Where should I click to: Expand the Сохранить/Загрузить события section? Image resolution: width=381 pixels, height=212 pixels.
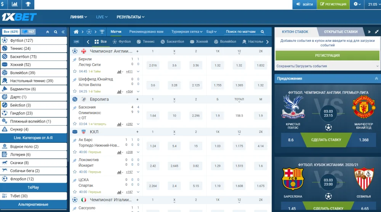pyautogui.click(x=376, y=66)
